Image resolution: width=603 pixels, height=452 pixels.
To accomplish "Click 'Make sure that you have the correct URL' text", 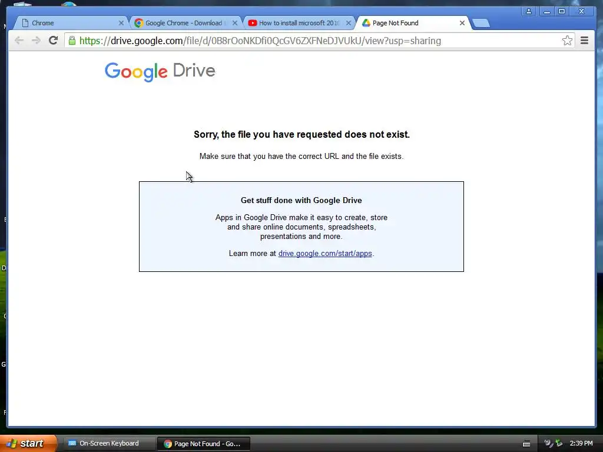I will click(301, 157).
